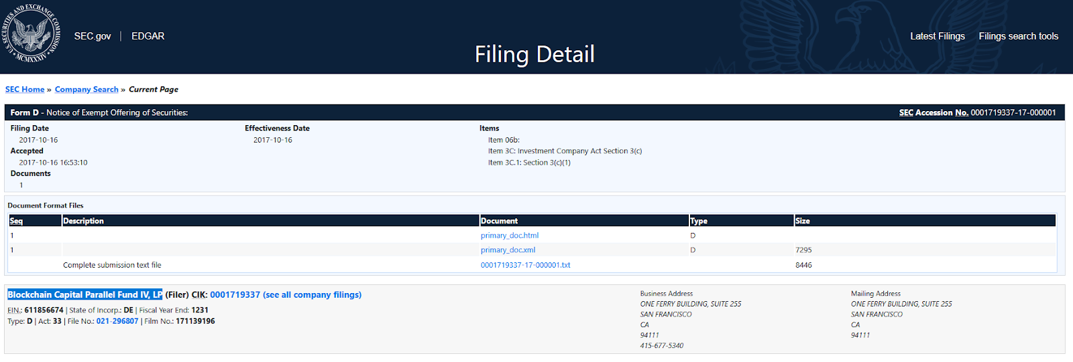Screen dimensions: 1073x362
Task: Open the SEC.gov link in header
Action: click(93, 36)
